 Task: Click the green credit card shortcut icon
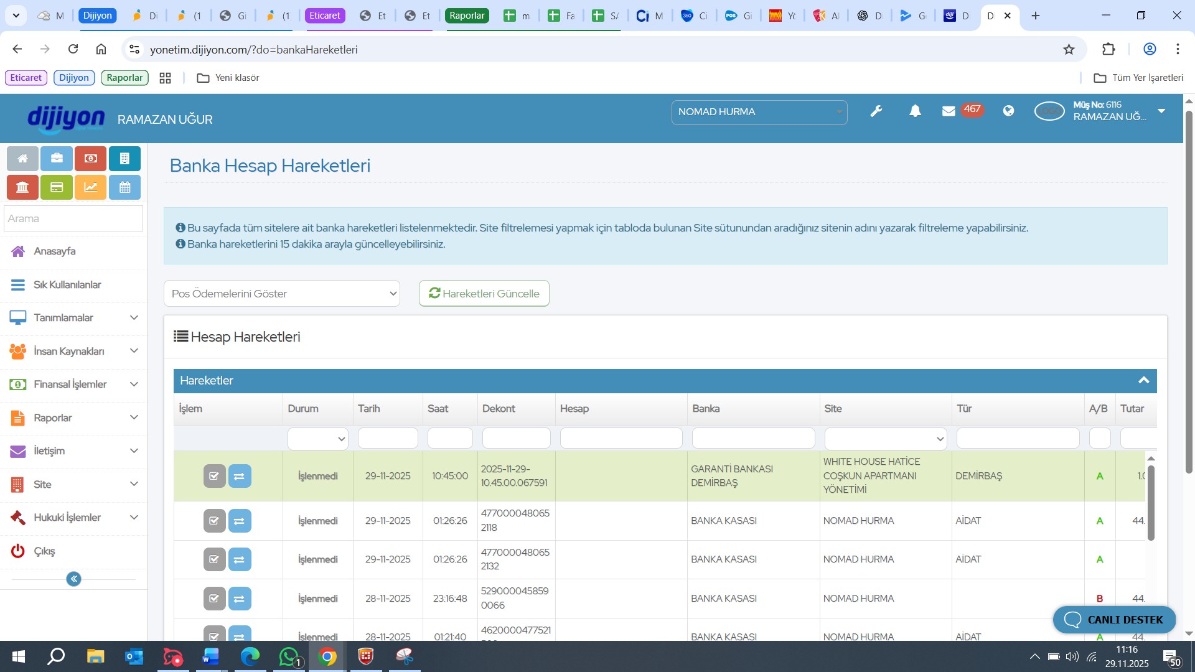pyautogui.click(x=57, y=187)
